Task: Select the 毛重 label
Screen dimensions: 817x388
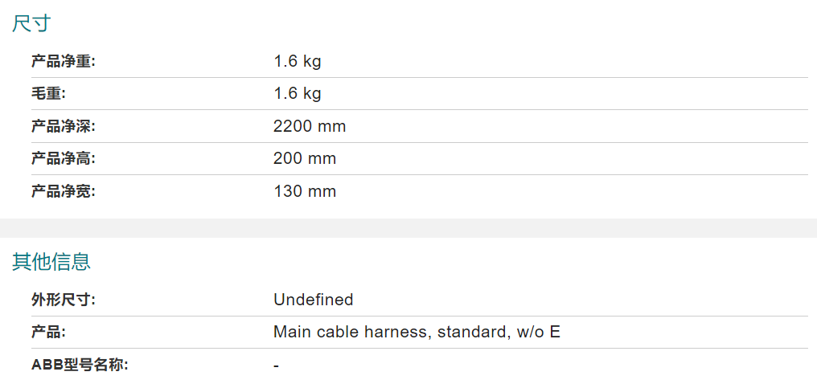Action: coord(48,94)
